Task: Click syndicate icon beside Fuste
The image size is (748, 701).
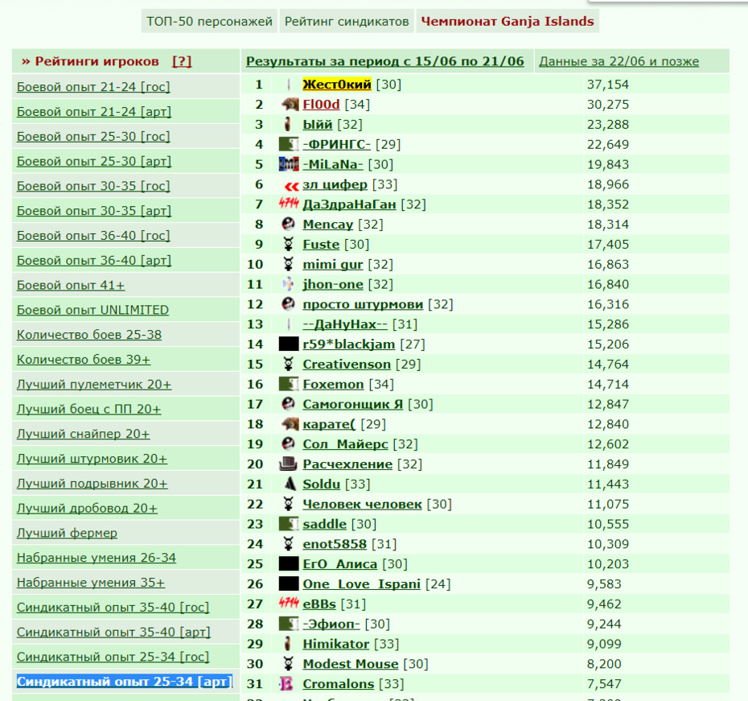Action: (x=289, y=245)
